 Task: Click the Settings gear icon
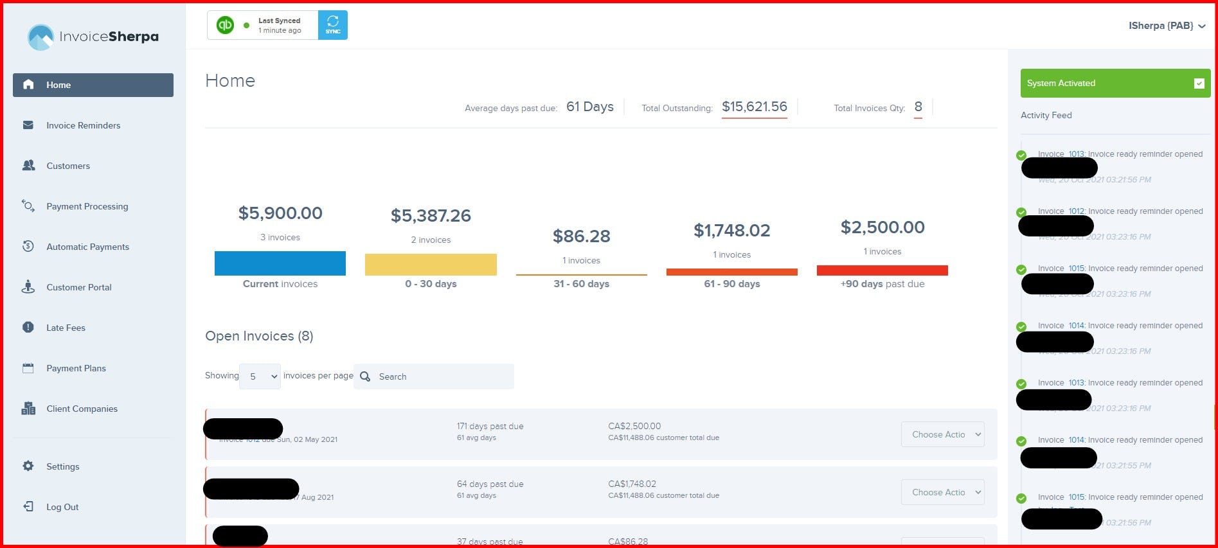pos(28,466)
